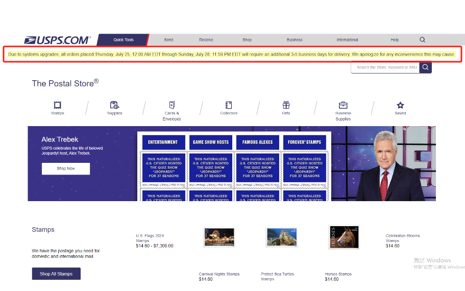Screen dimensions: 465x291
Task: Click the Carnival Nights stamp thumbnail
Action: pos(219,237)
